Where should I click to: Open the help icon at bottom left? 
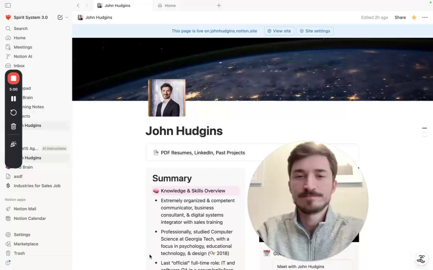(x=8, y=262)
